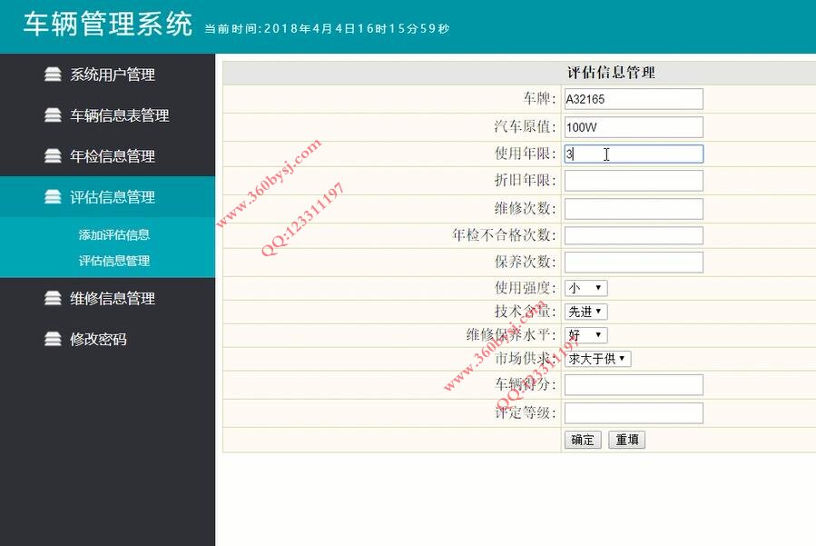Click the 确定 submit button
Screen dimensions: 816x546
pyautogui.click(x=583, y=440)
